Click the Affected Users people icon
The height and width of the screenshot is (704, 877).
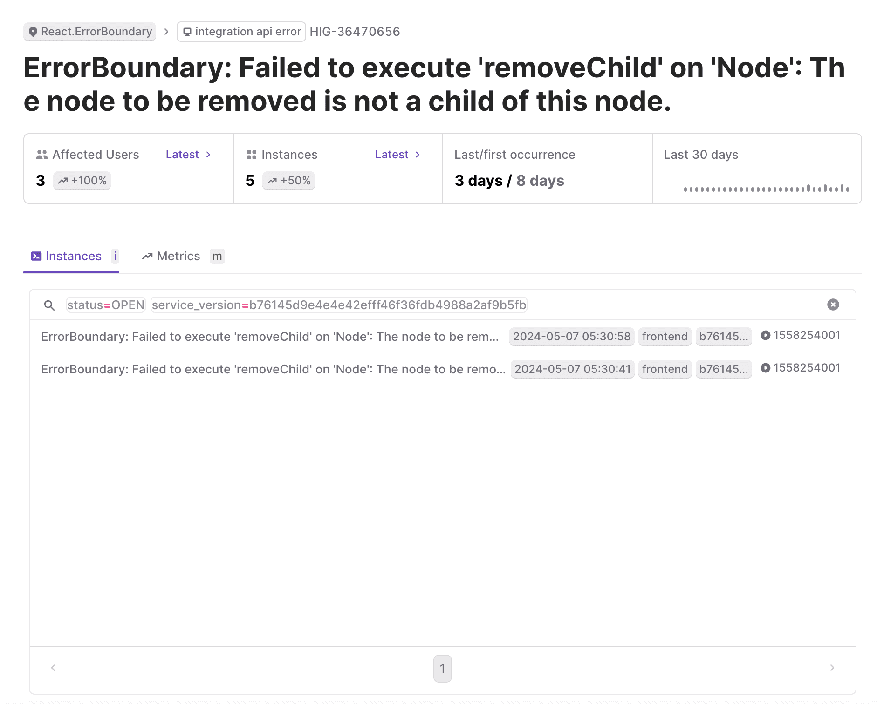pyautogui.click(x=42, y=155)
